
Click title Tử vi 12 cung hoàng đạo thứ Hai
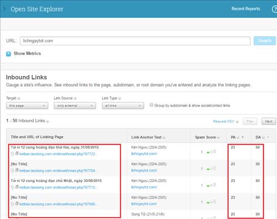click(x=55, y=147)
